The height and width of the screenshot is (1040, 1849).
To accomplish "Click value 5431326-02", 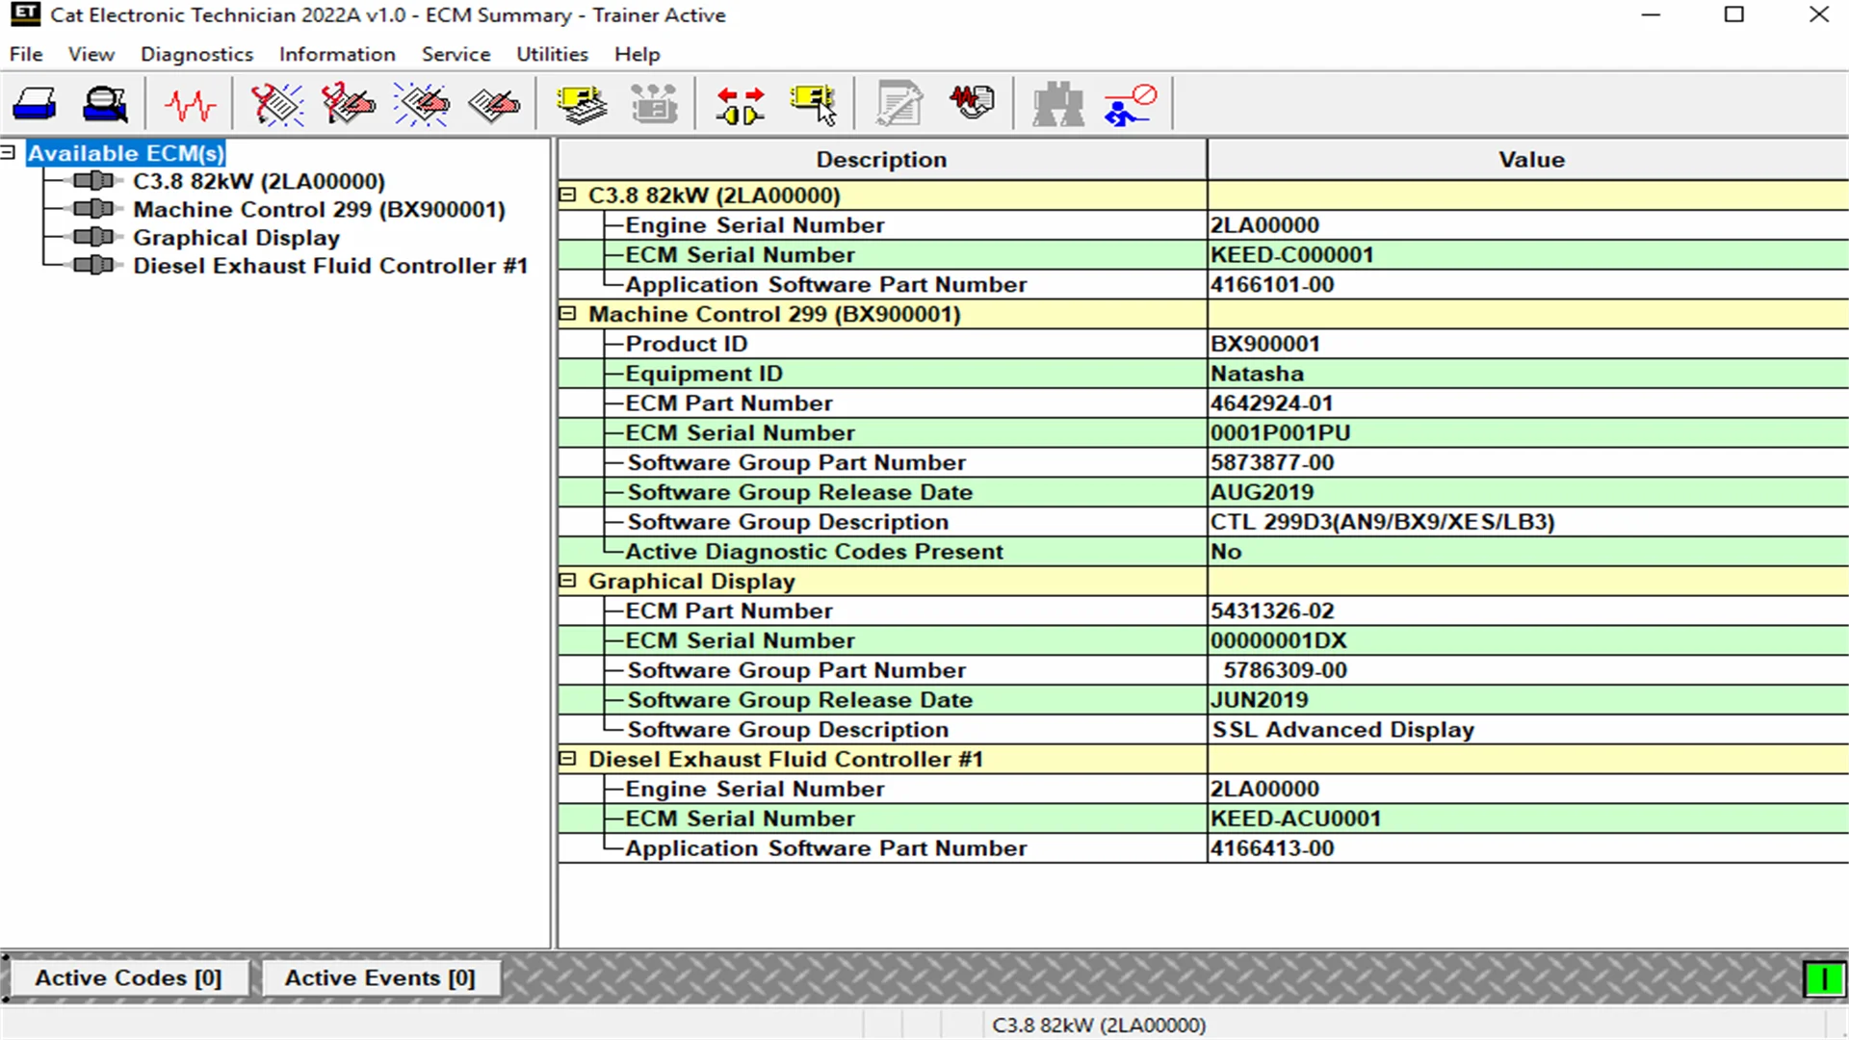I will [1271, 611].
